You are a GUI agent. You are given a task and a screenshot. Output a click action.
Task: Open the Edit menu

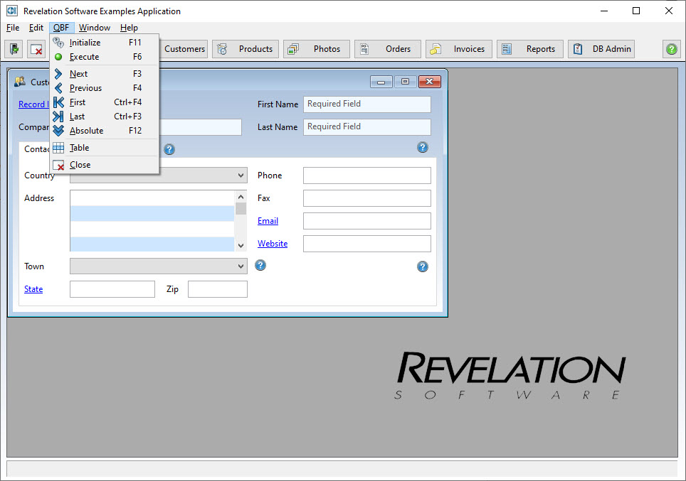(36, 28)
